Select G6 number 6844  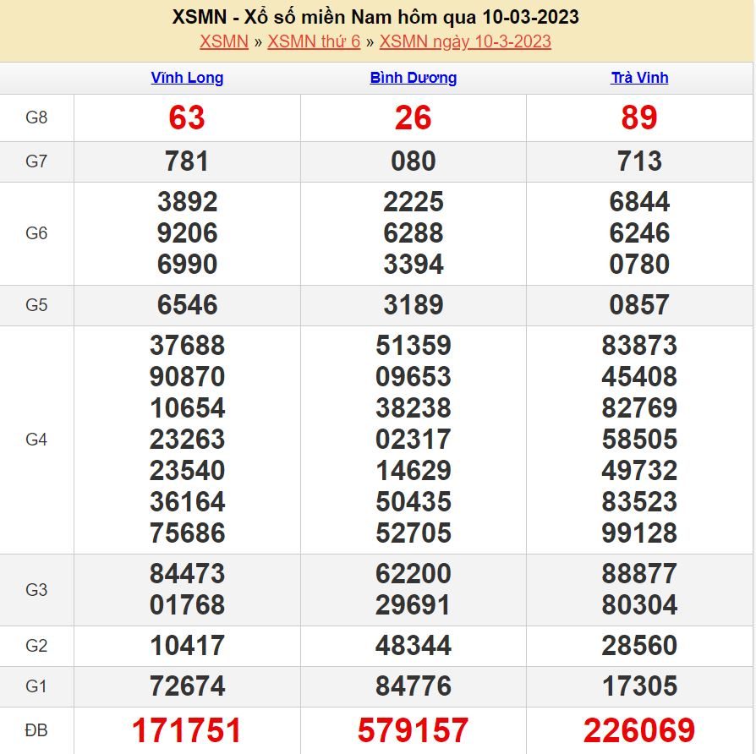639,201
